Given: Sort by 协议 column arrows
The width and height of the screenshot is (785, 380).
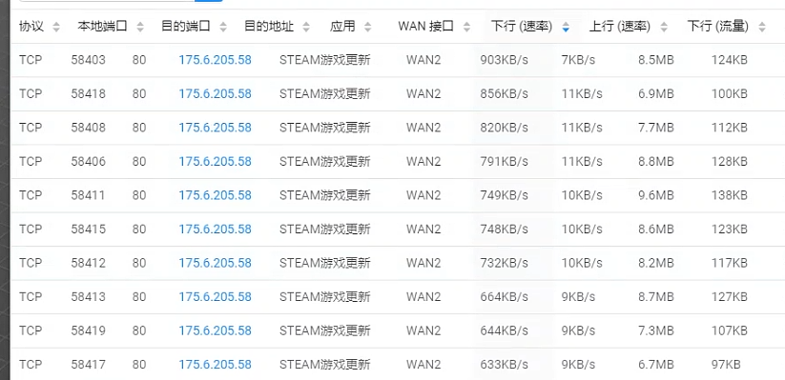Looking at the screenshot, I should click(56, 27).
